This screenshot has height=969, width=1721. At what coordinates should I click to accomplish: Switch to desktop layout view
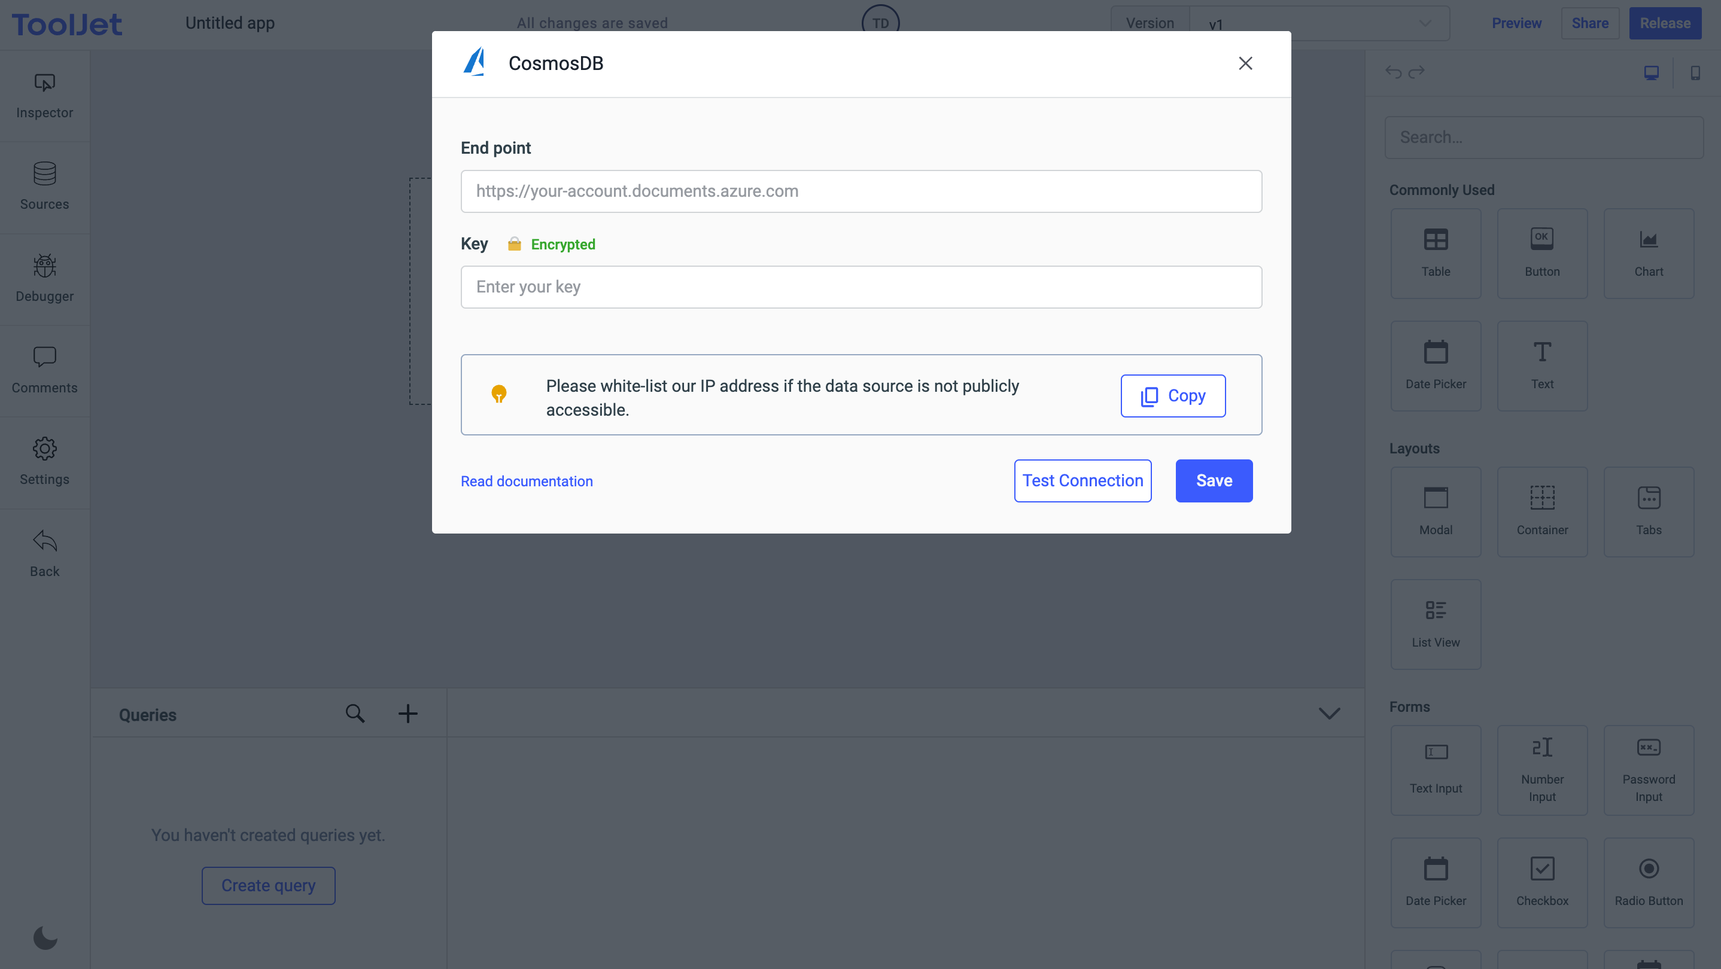[1651, 72]
